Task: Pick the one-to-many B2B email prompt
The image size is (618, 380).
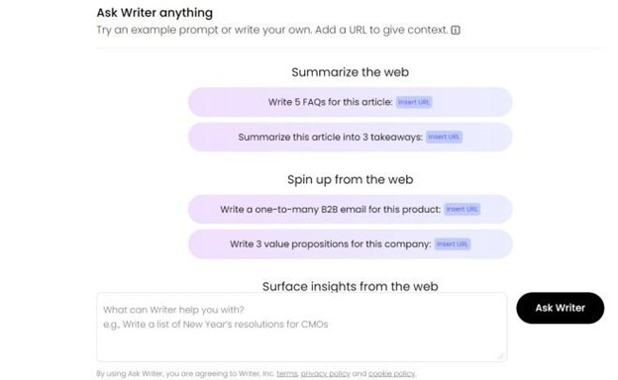Action: coord(350,209)
